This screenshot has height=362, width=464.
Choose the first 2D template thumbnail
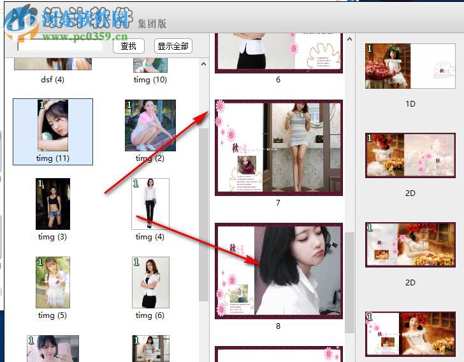tap(410, 155)
